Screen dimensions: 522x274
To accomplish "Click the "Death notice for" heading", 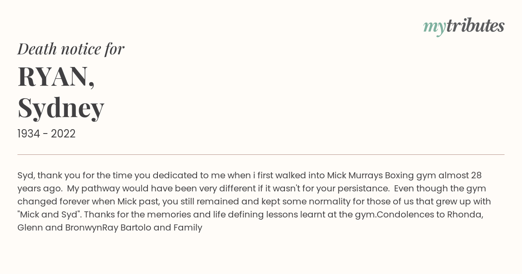I will click(x=71, y=49).
